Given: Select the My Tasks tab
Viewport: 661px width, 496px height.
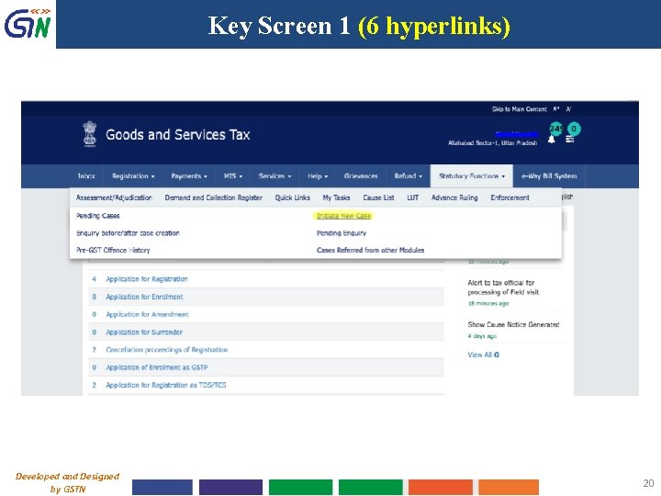Looking at the screenshot, I should 336,197.
